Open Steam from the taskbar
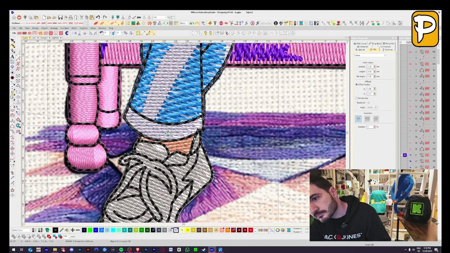Image resolution: width=450 pixels, height=253 pixels. [x=203, y=250]
